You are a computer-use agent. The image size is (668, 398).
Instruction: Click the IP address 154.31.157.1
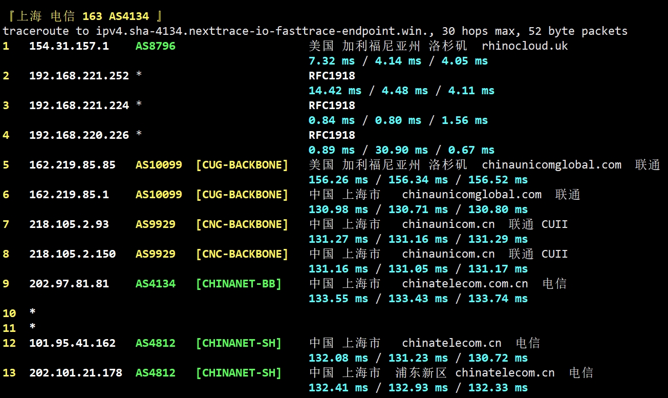[x=69, y=46]
